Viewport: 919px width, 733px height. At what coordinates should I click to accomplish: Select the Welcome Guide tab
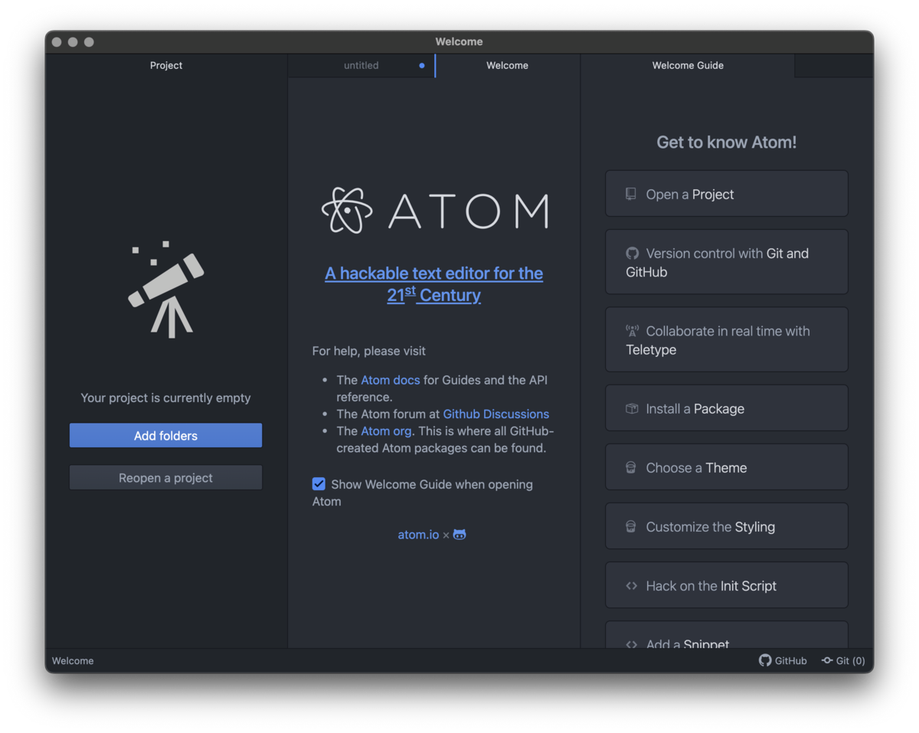688,65
